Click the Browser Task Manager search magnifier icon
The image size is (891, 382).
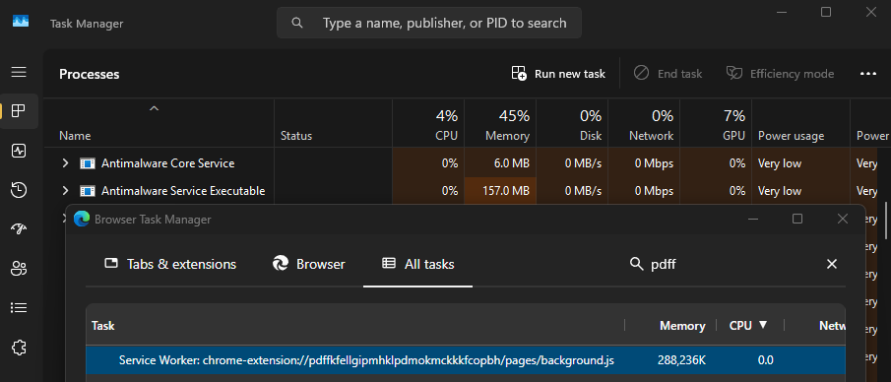[x=636, y=264]
